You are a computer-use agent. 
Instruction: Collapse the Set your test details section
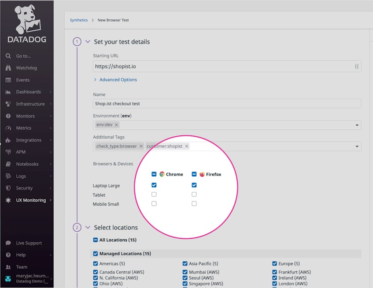point(88,42)
